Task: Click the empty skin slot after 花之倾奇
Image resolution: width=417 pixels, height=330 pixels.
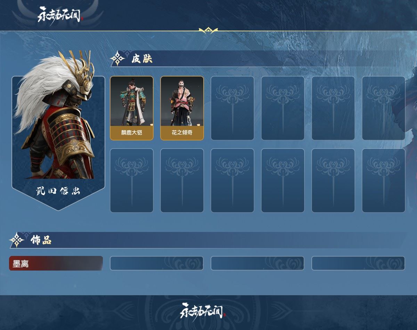Action: point(232,108)
